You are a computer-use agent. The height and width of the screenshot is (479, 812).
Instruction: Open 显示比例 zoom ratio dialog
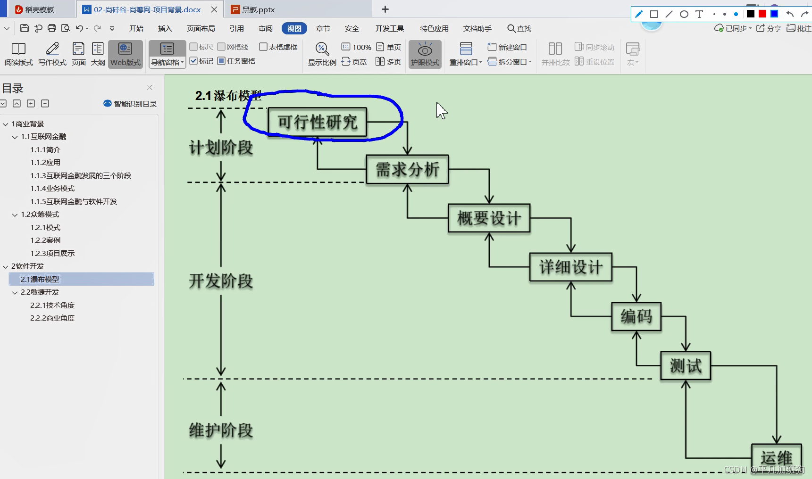point(322,54)
